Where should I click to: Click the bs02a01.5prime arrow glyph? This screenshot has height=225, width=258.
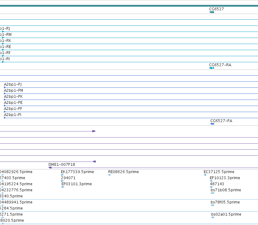[213, 217]
